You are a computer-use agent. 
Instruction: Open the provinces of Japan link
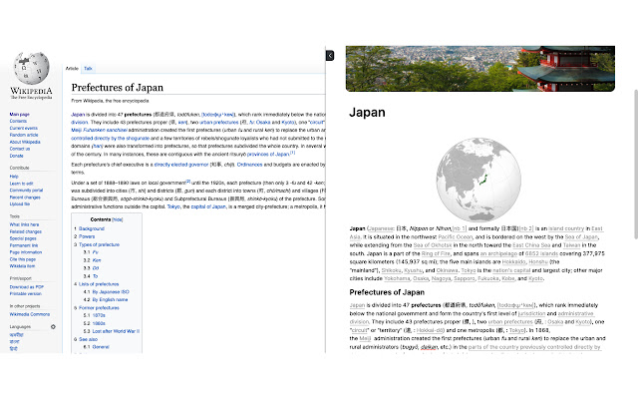pyautogui.click(x=268, y=154)
